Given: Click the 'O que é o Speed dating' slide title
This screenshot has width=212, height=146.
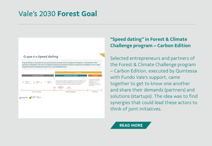Looking at the screenshot, I should [41, 57].
